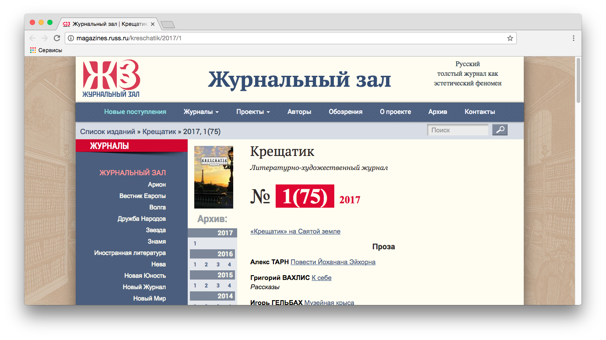Select Вестник Европы in journals sidebar
The image size is (606, 340).
pos(142,196)
